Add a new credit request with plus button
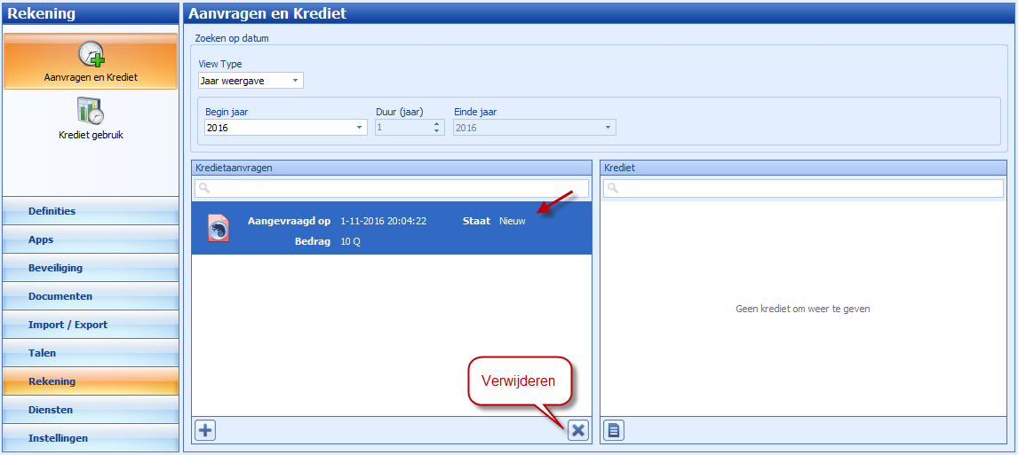Viewport: 1018px width, 455px height. (205, 429)
